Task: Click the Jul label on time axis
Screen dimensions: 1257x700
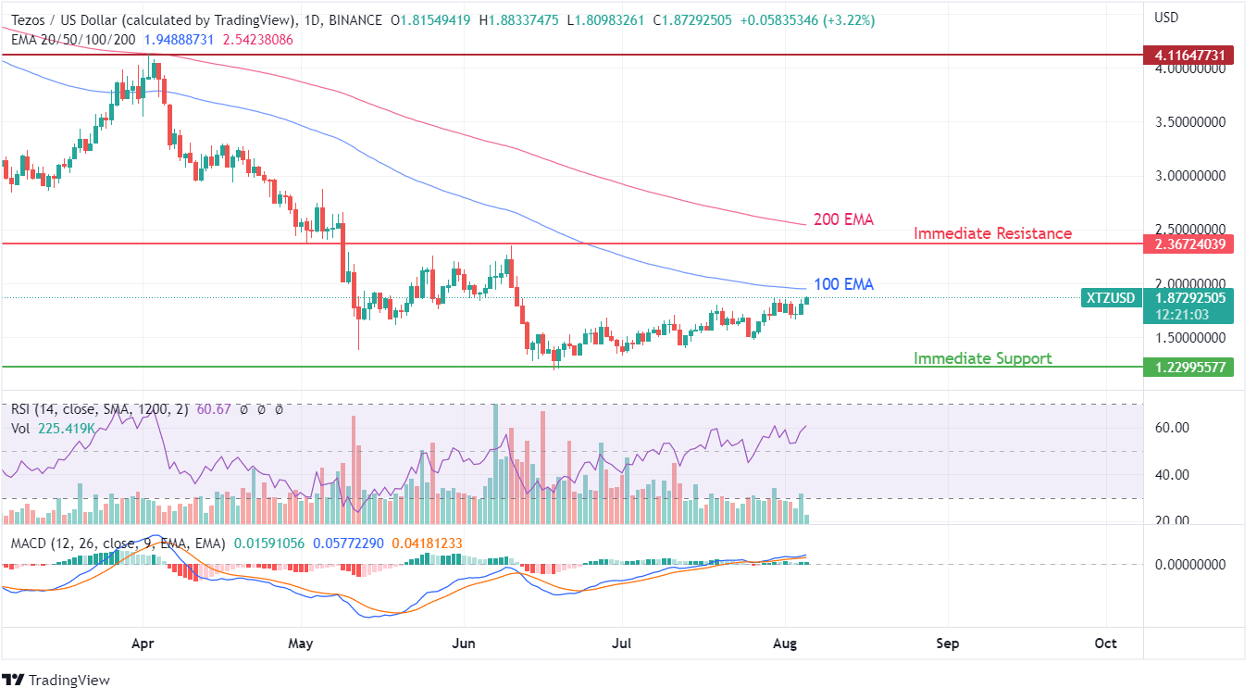Action: click(x=622, y=643)
